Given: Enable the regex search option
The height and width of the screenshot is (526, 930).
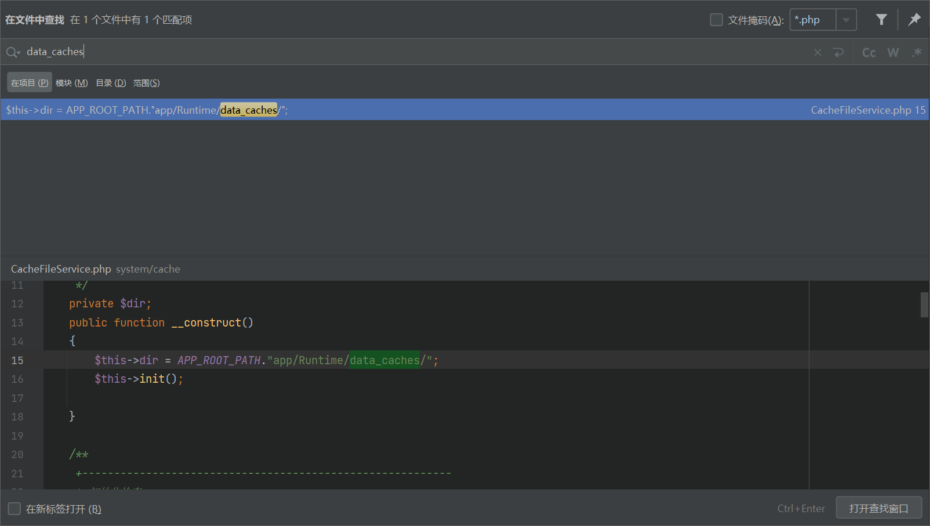Looking at the screenshot, I should click(917, 52).
